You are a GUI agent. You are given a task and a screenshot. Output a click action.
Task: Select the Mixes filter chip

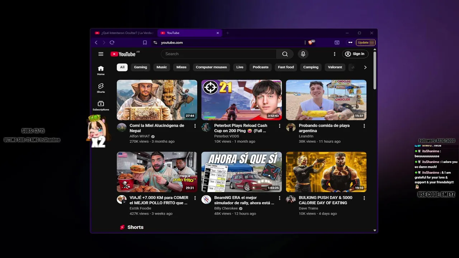pyautogui.click(x=181, y=67)
